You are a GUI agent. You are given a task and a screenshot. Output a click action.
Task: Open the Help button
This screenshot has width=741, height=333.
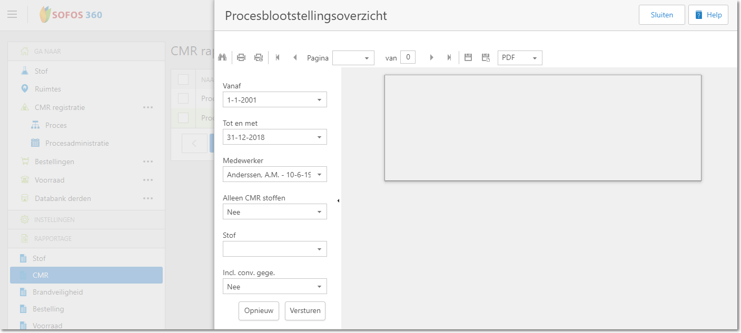pos(708,15)
